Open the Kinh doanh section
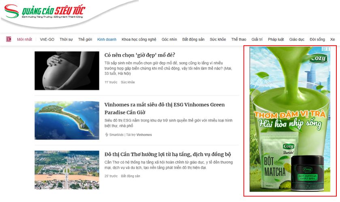 (107, 40)
